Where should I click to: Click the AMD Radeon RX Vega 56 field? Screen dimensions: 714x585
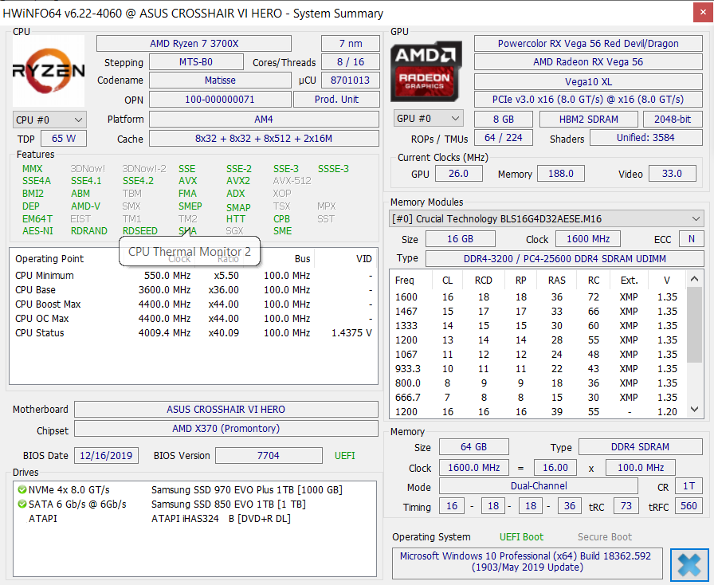click(x=588, y=62)
